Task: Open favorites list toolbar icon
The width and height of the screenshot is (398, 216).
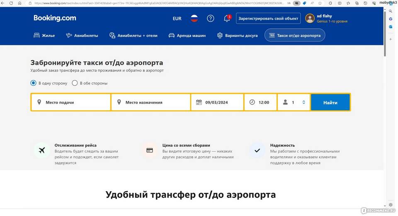Action: [x=348, y=3]
